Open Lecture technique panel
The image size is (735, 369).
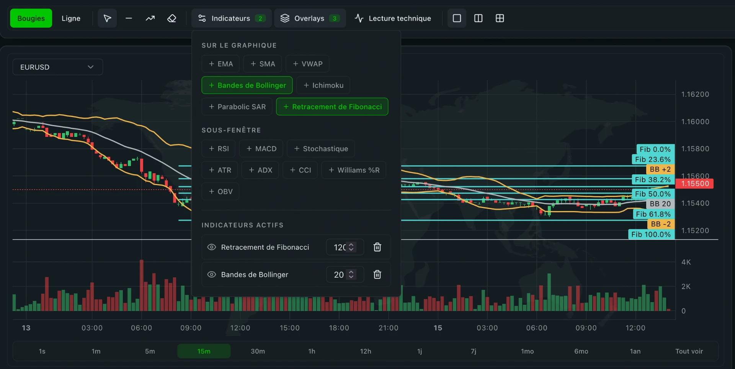click(393, 18)
